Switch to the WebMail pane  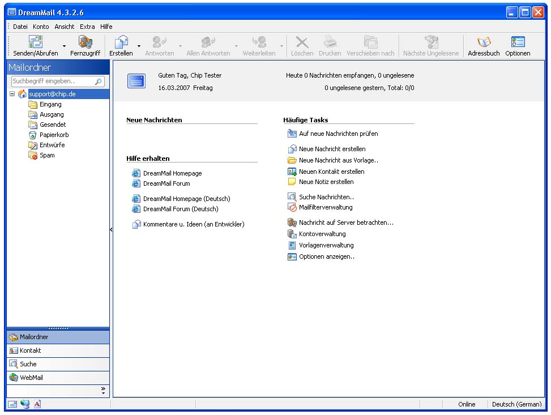[x=58, y=378]
